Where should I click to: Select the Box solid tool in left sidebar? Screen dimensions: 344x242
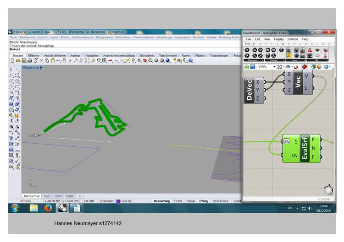pyautogui.click(x=11, y=104)
